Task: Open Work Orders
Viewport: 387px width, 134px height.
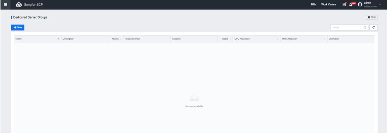Action: tap(329, 4)
